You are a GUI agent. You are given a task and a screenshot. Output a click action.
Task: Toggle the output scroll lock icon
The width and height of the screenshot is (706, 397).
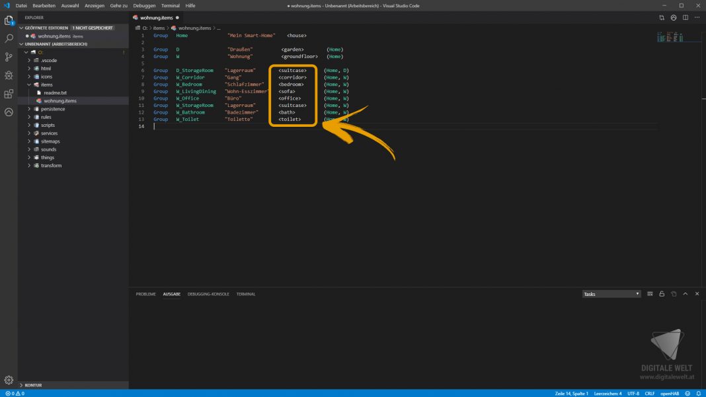tap(662, 294)
